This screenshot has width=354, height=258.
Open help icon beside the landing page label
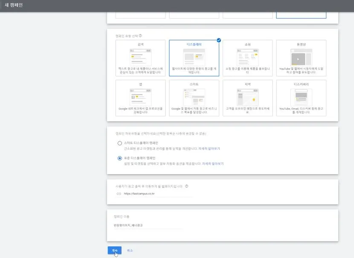pos(186,186)
